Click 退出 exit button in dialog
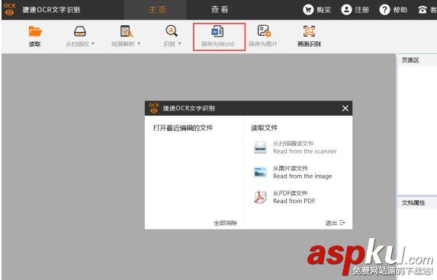The width and height of the screenshot is (437, 280). click(x=335, y=223)
